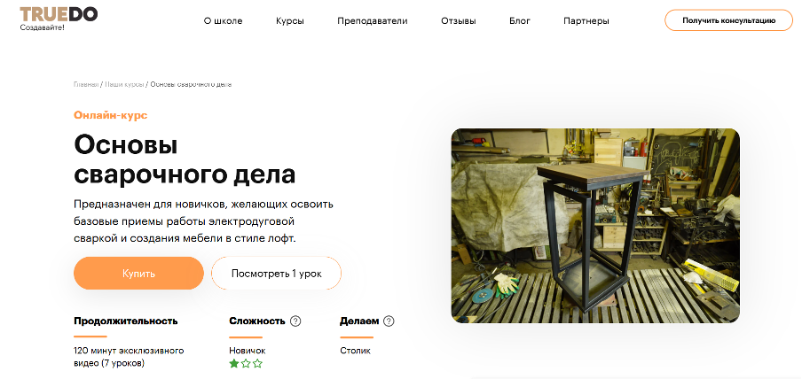Click the Основы сварочного дела breadcrumb
The height and width of the screenshot is (379, 802).
point(191,84)
